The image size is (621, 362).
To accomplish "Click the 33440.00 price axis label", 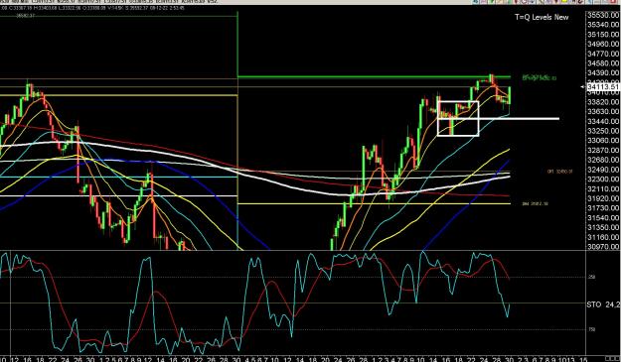I will tap(603, 121).
